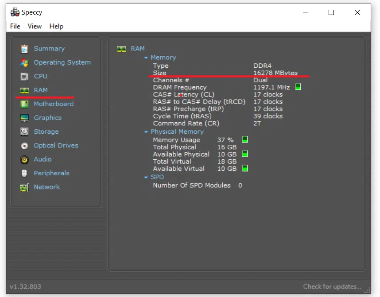Select the Network adapter icon
Screen dimensions: 380x297
[x=24, y=187]
